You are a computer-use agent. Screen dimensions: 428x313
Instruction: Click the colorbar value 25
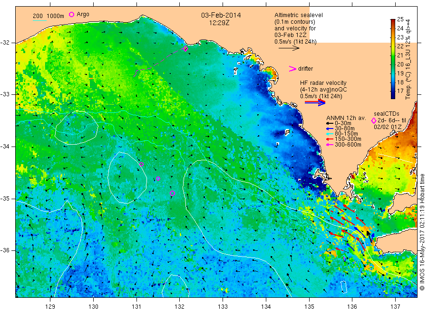pyautogui.click(x=400, y=19)
